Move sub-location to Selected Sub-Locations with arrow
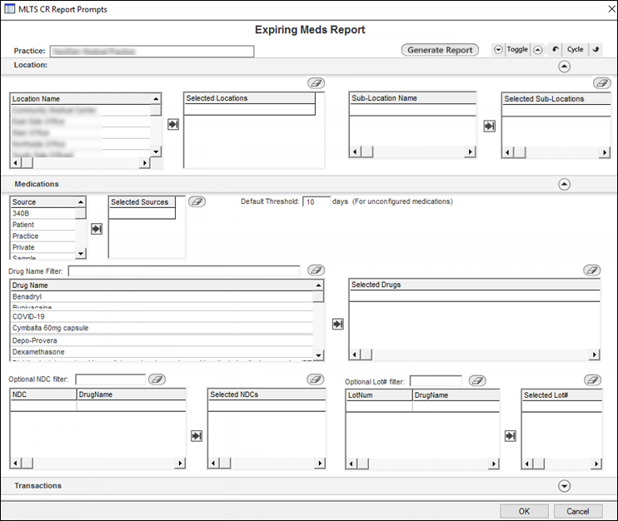 pos(490,127)
